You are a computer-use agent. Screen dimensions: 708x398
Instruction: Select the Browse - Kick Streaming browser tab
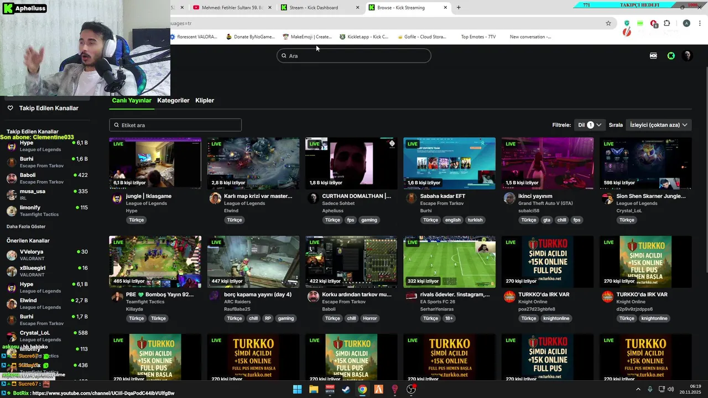(407, 8)
